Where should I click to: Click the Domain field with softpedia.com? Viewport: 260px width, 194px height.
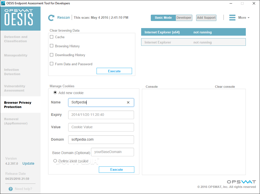click(101, 140)
